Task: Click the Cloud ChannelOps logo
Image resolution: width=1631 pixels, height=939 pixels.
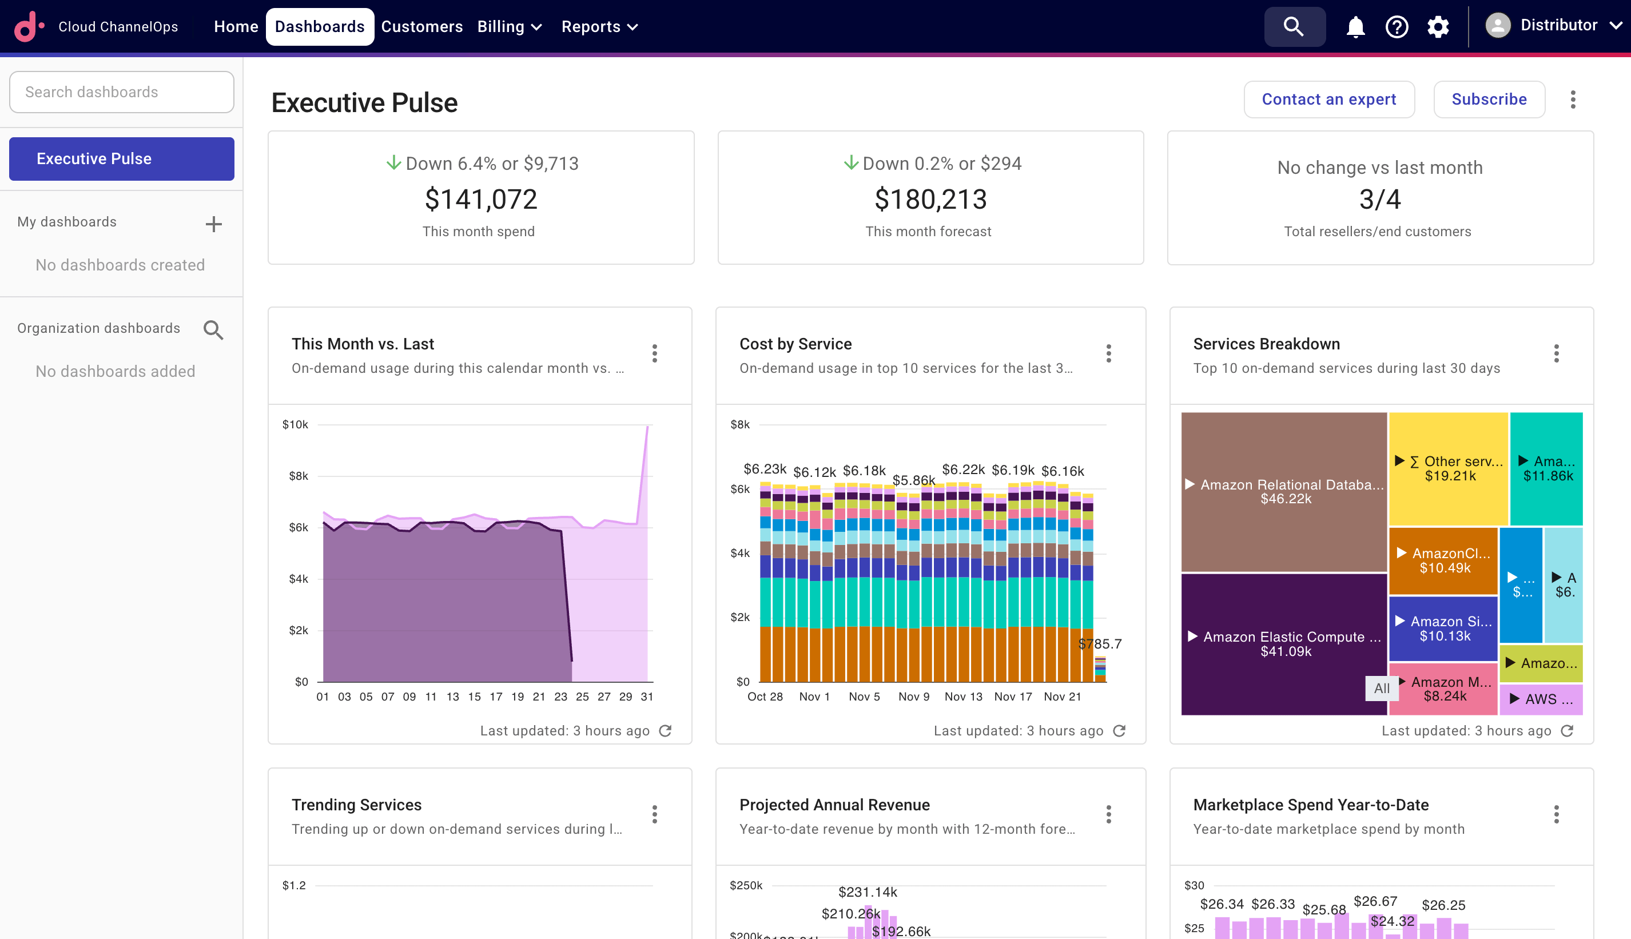Action: 29,26
